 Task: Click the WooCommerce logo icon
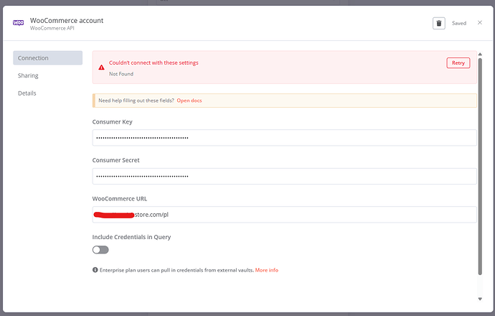[18, 23]
